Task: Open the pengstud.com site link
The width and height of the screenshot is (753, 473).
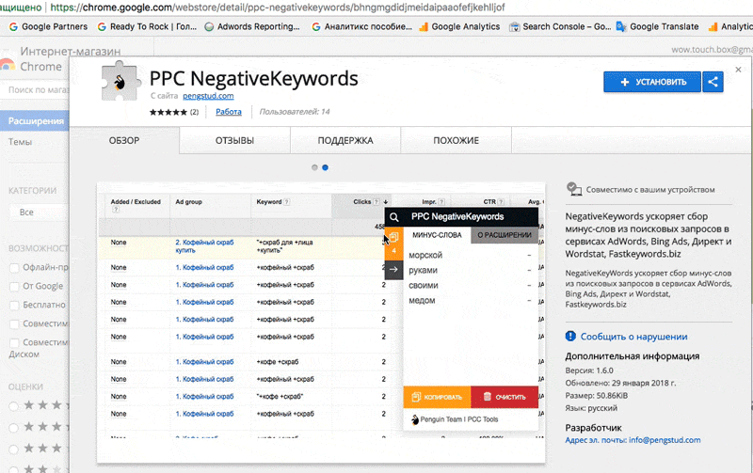Action: [x=208, y=96]
